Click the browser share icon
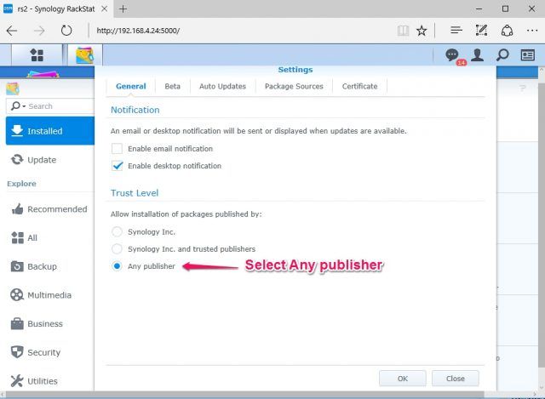Screen dimensions: 545x399 click(x=507, y=31)
